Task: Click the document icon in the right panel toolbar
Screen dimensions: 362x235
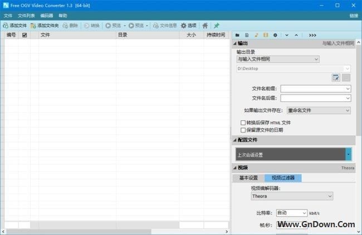Action: (x=247, y=35)
